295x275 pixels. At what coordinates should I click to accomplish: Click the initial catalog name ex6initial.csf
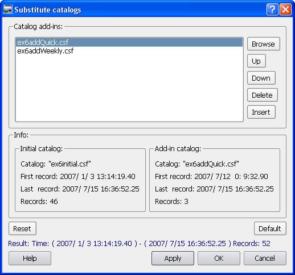69,164
